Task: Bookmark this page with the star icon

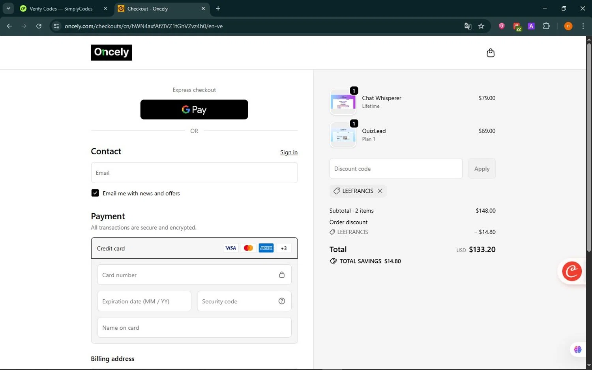Action: (481, 26)
